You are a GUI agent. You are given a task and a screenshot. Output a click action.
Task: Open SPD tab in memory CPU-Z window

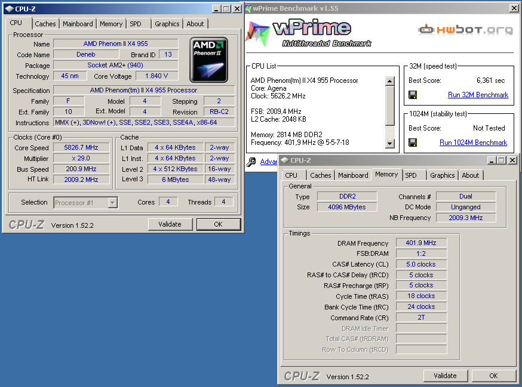click(x=411, y=175)
